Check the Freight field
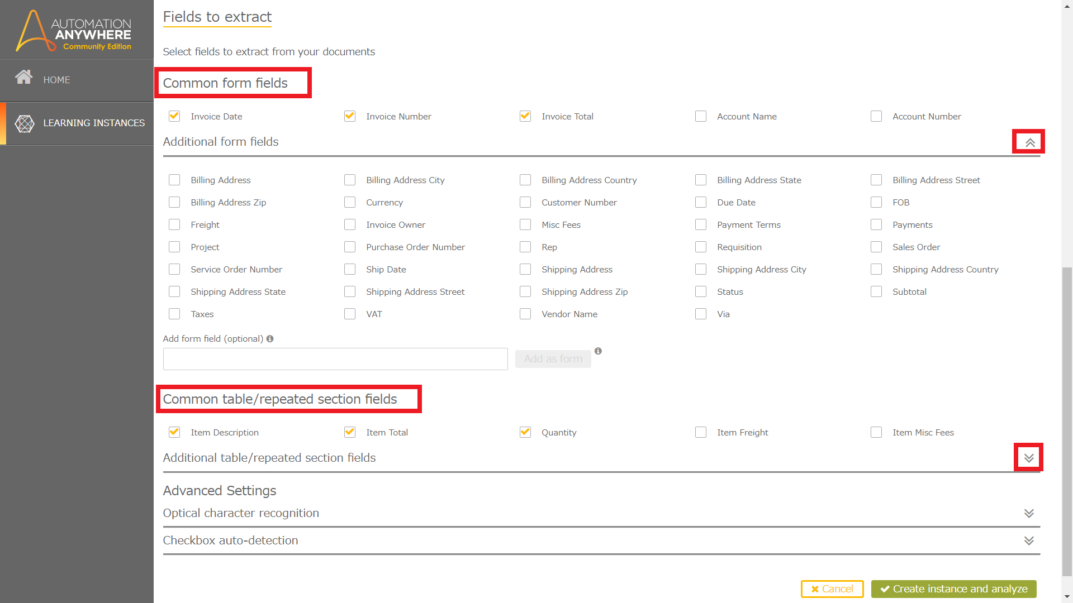The image size is (1073, 603). point(174,224)
